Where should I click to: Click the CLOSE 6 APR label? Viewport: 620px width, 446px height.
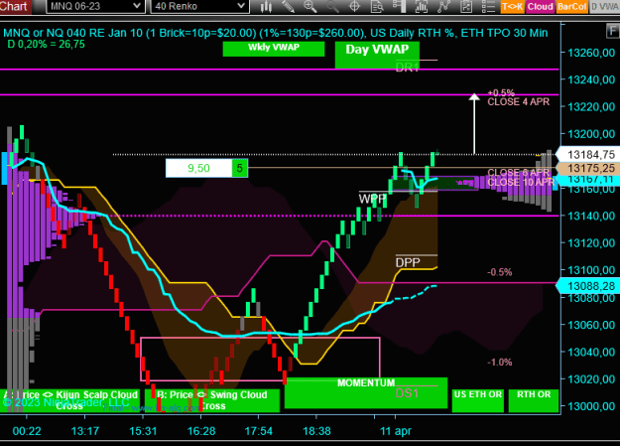click(x=519, y=173)
